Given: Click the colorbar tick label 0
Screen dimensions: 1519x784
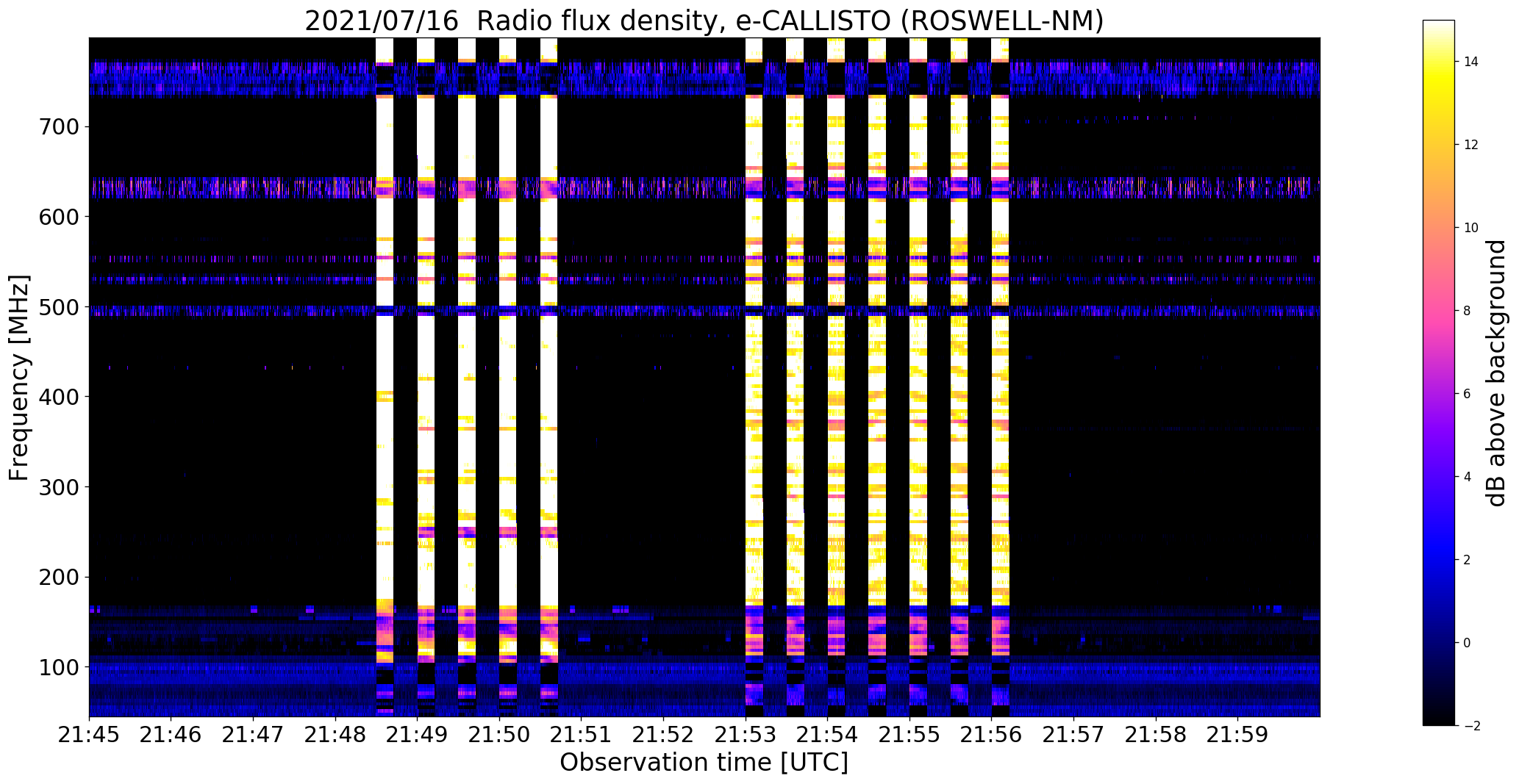Looking at the screenshot, I should coord(1468,643).
